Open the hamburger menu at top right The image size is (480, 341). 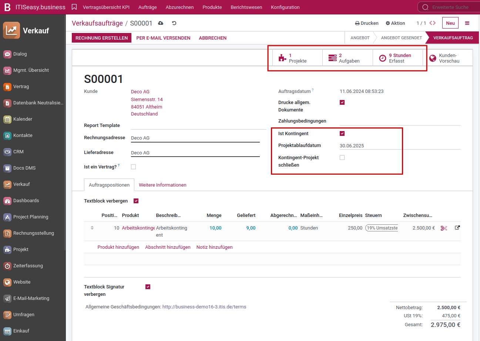[467, 23]
